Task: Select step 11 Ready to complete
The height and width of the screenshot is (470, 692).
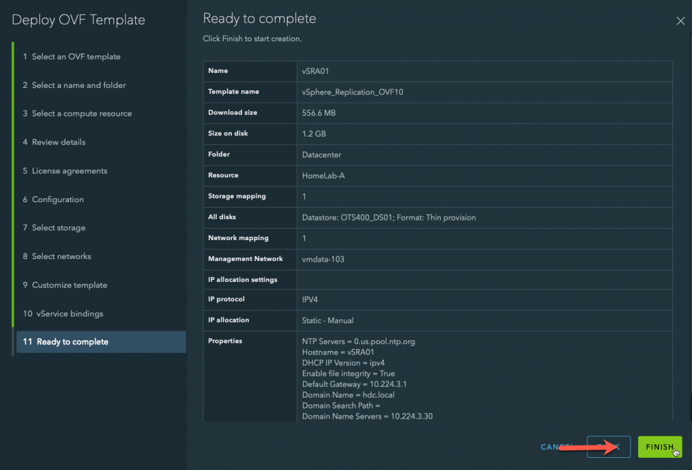Action: pyautogui.click(x=101, y=342)
